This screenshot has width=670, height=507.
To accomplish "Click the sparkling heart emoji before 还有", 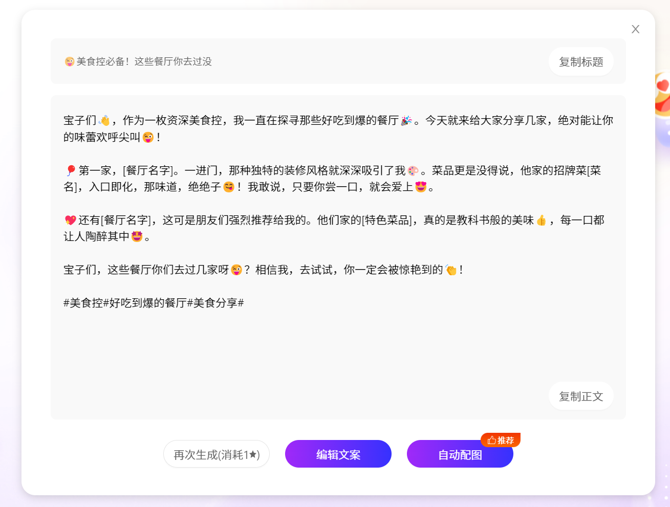I will pyautogui.click(x=71, y=221).
